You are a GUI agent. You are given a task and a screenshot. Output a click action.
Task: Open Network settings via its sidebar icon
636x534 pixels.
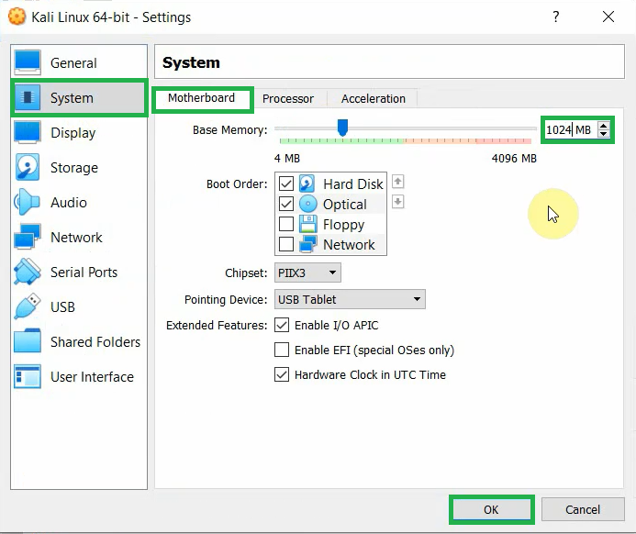click(28, 237)
